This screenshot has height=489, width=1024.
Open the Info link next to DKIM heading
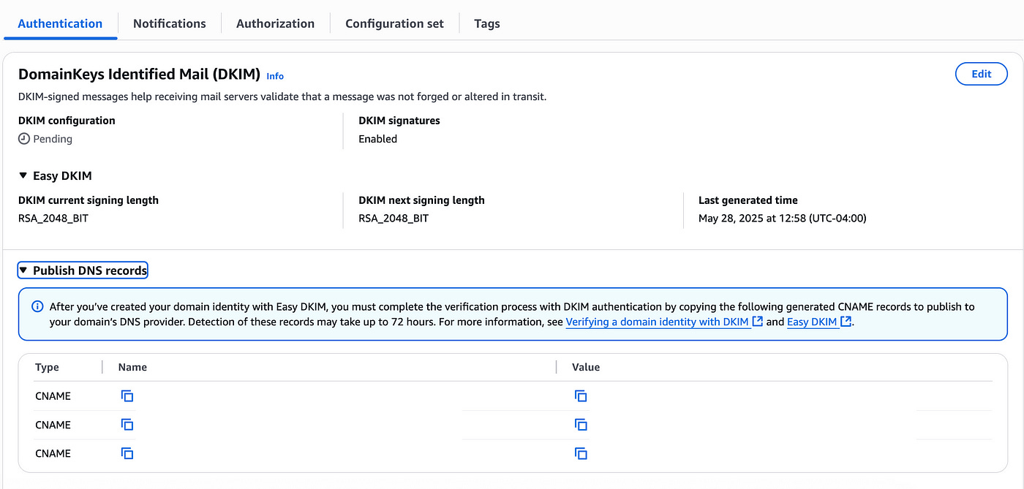click(x=275, y=76)
